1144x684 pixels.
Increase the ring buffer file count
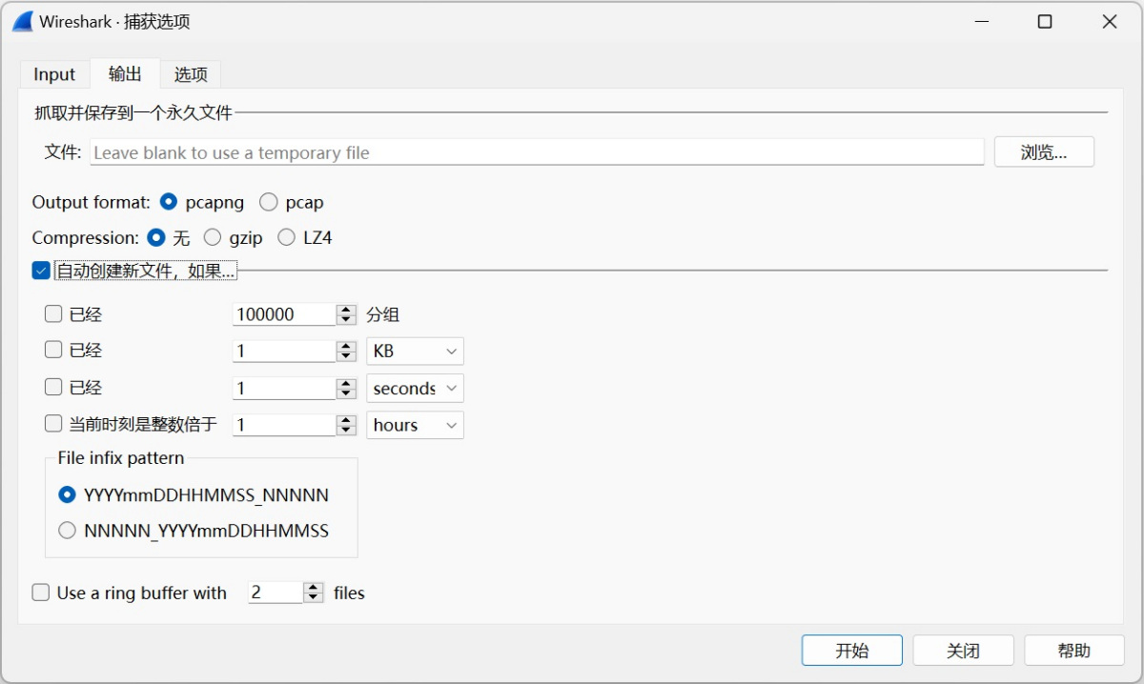pos(314,588)
